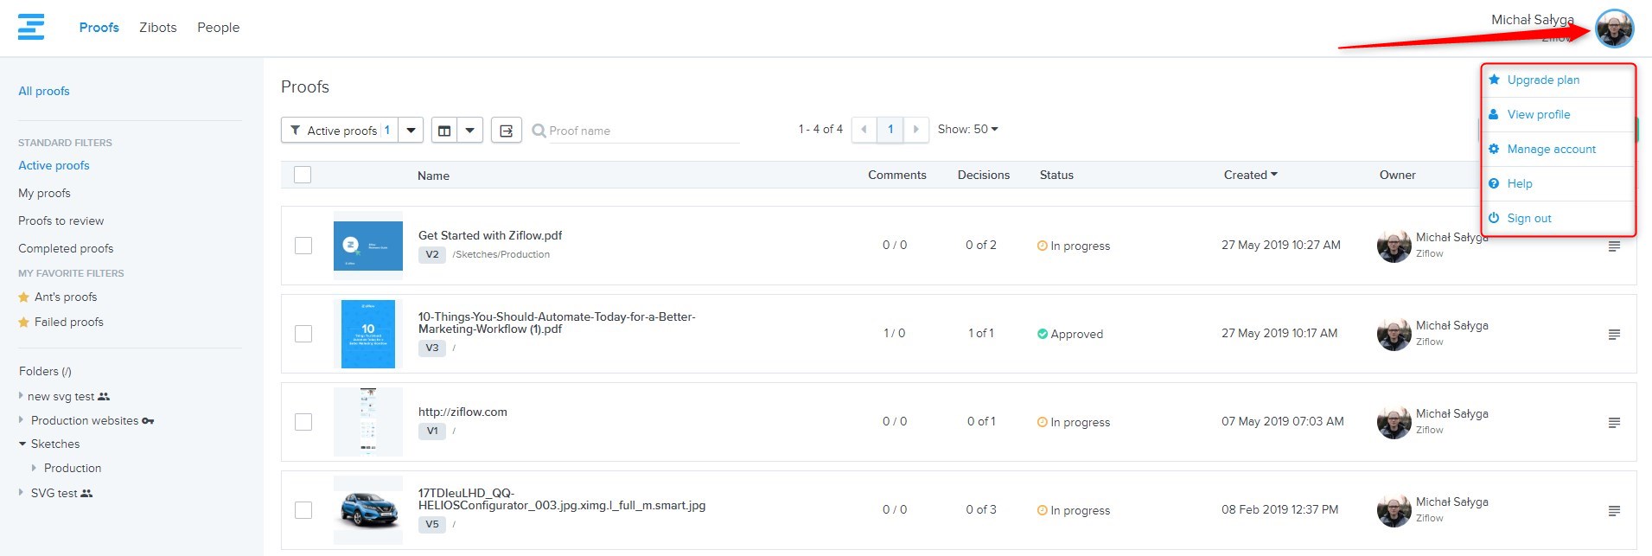Open the Zibots navigation tab
Viewport: 1652px width, 556px height.
point(158,28)
